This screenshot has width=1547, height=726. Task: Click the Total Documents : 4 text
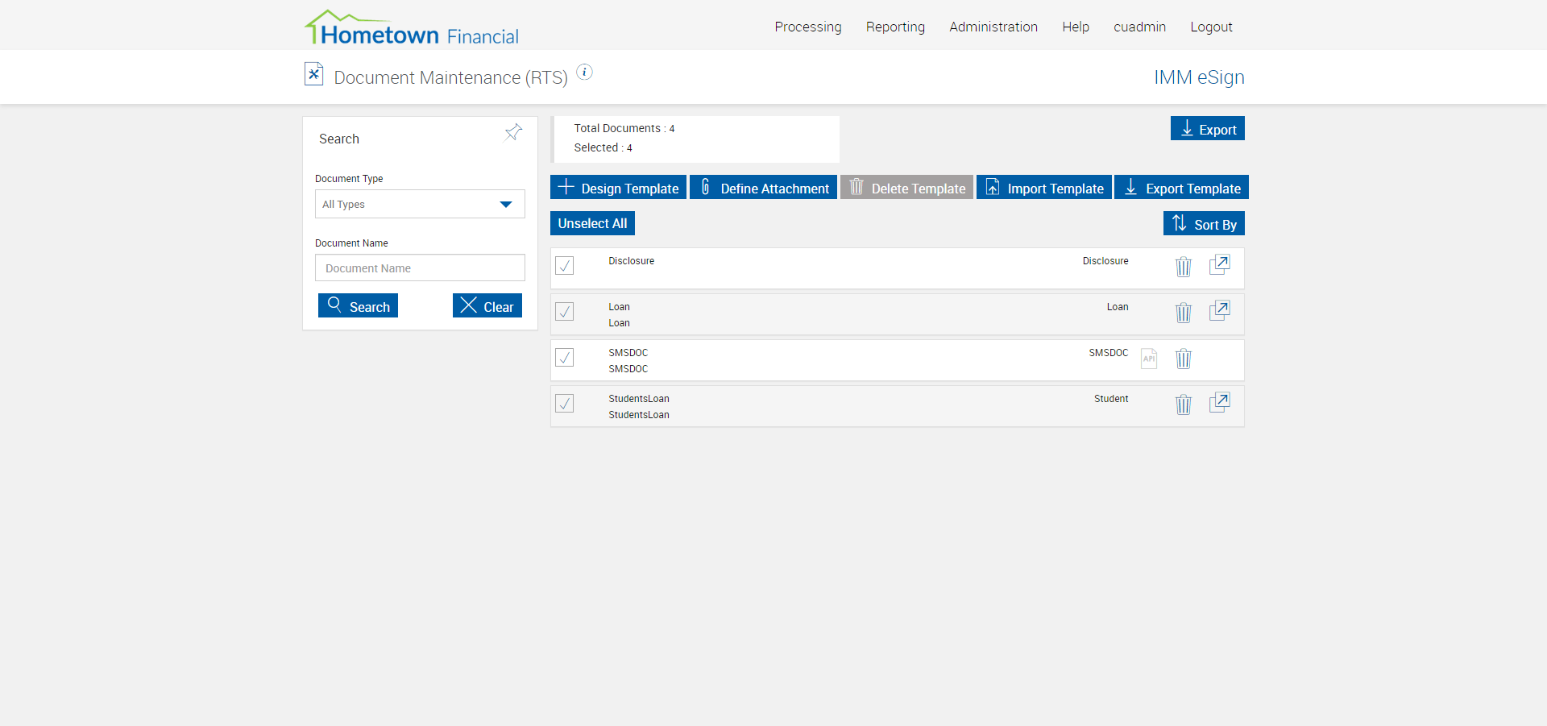click(x=624, y=128)
